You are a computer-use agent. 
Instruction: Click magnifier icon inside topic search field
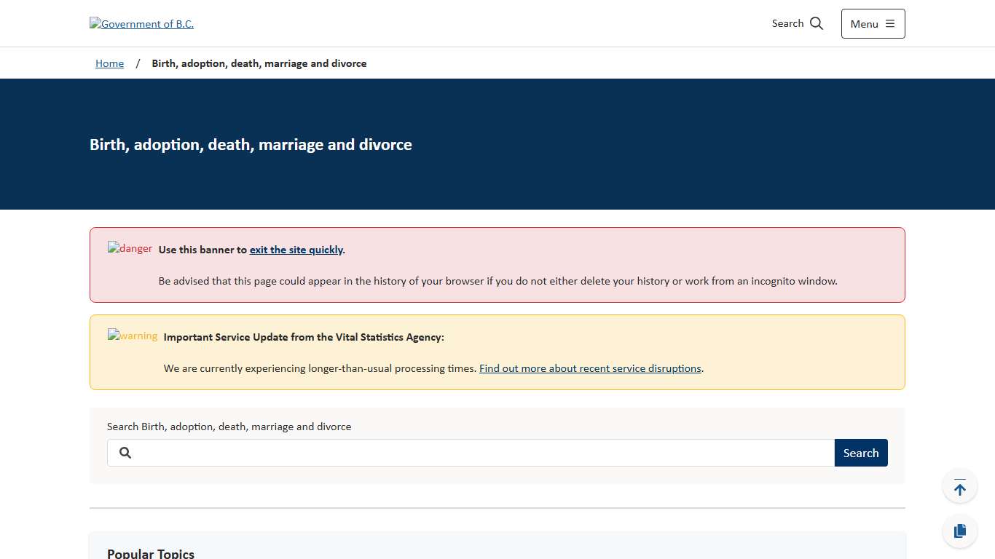[x=125, y=453]
